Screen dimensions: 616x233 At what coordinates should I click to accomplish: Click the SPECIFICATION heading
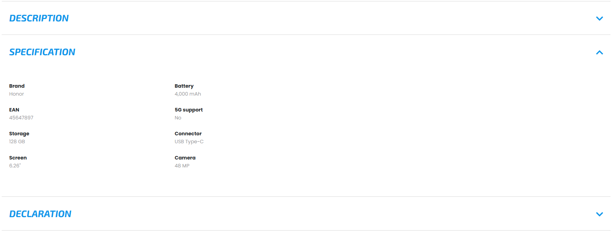[x=42, y=52]
